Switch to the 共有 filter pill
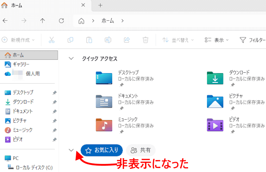This screenshot has width=266, height=172. click(x=141, y=150)
